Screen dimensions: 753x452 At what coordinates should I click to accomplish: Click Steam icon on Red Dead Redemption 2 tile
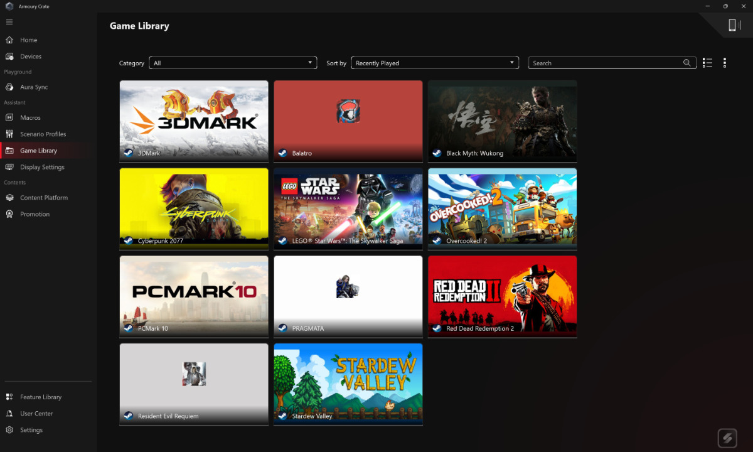437,328
